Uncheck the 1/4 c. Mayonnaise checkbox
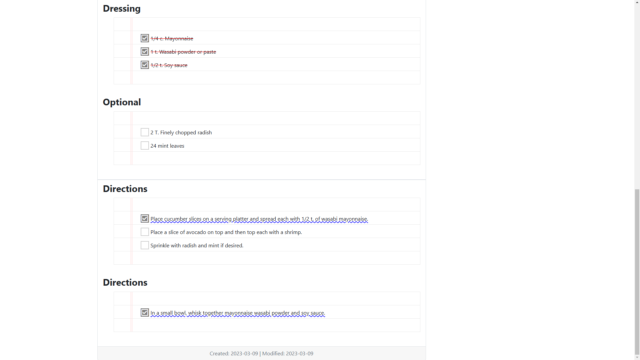640x360 pixels. point(145,38)
